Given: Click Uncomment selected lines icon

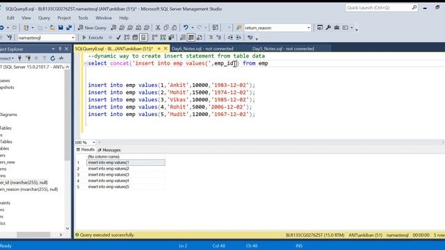Looking at the screenshot, I should 218,37.
